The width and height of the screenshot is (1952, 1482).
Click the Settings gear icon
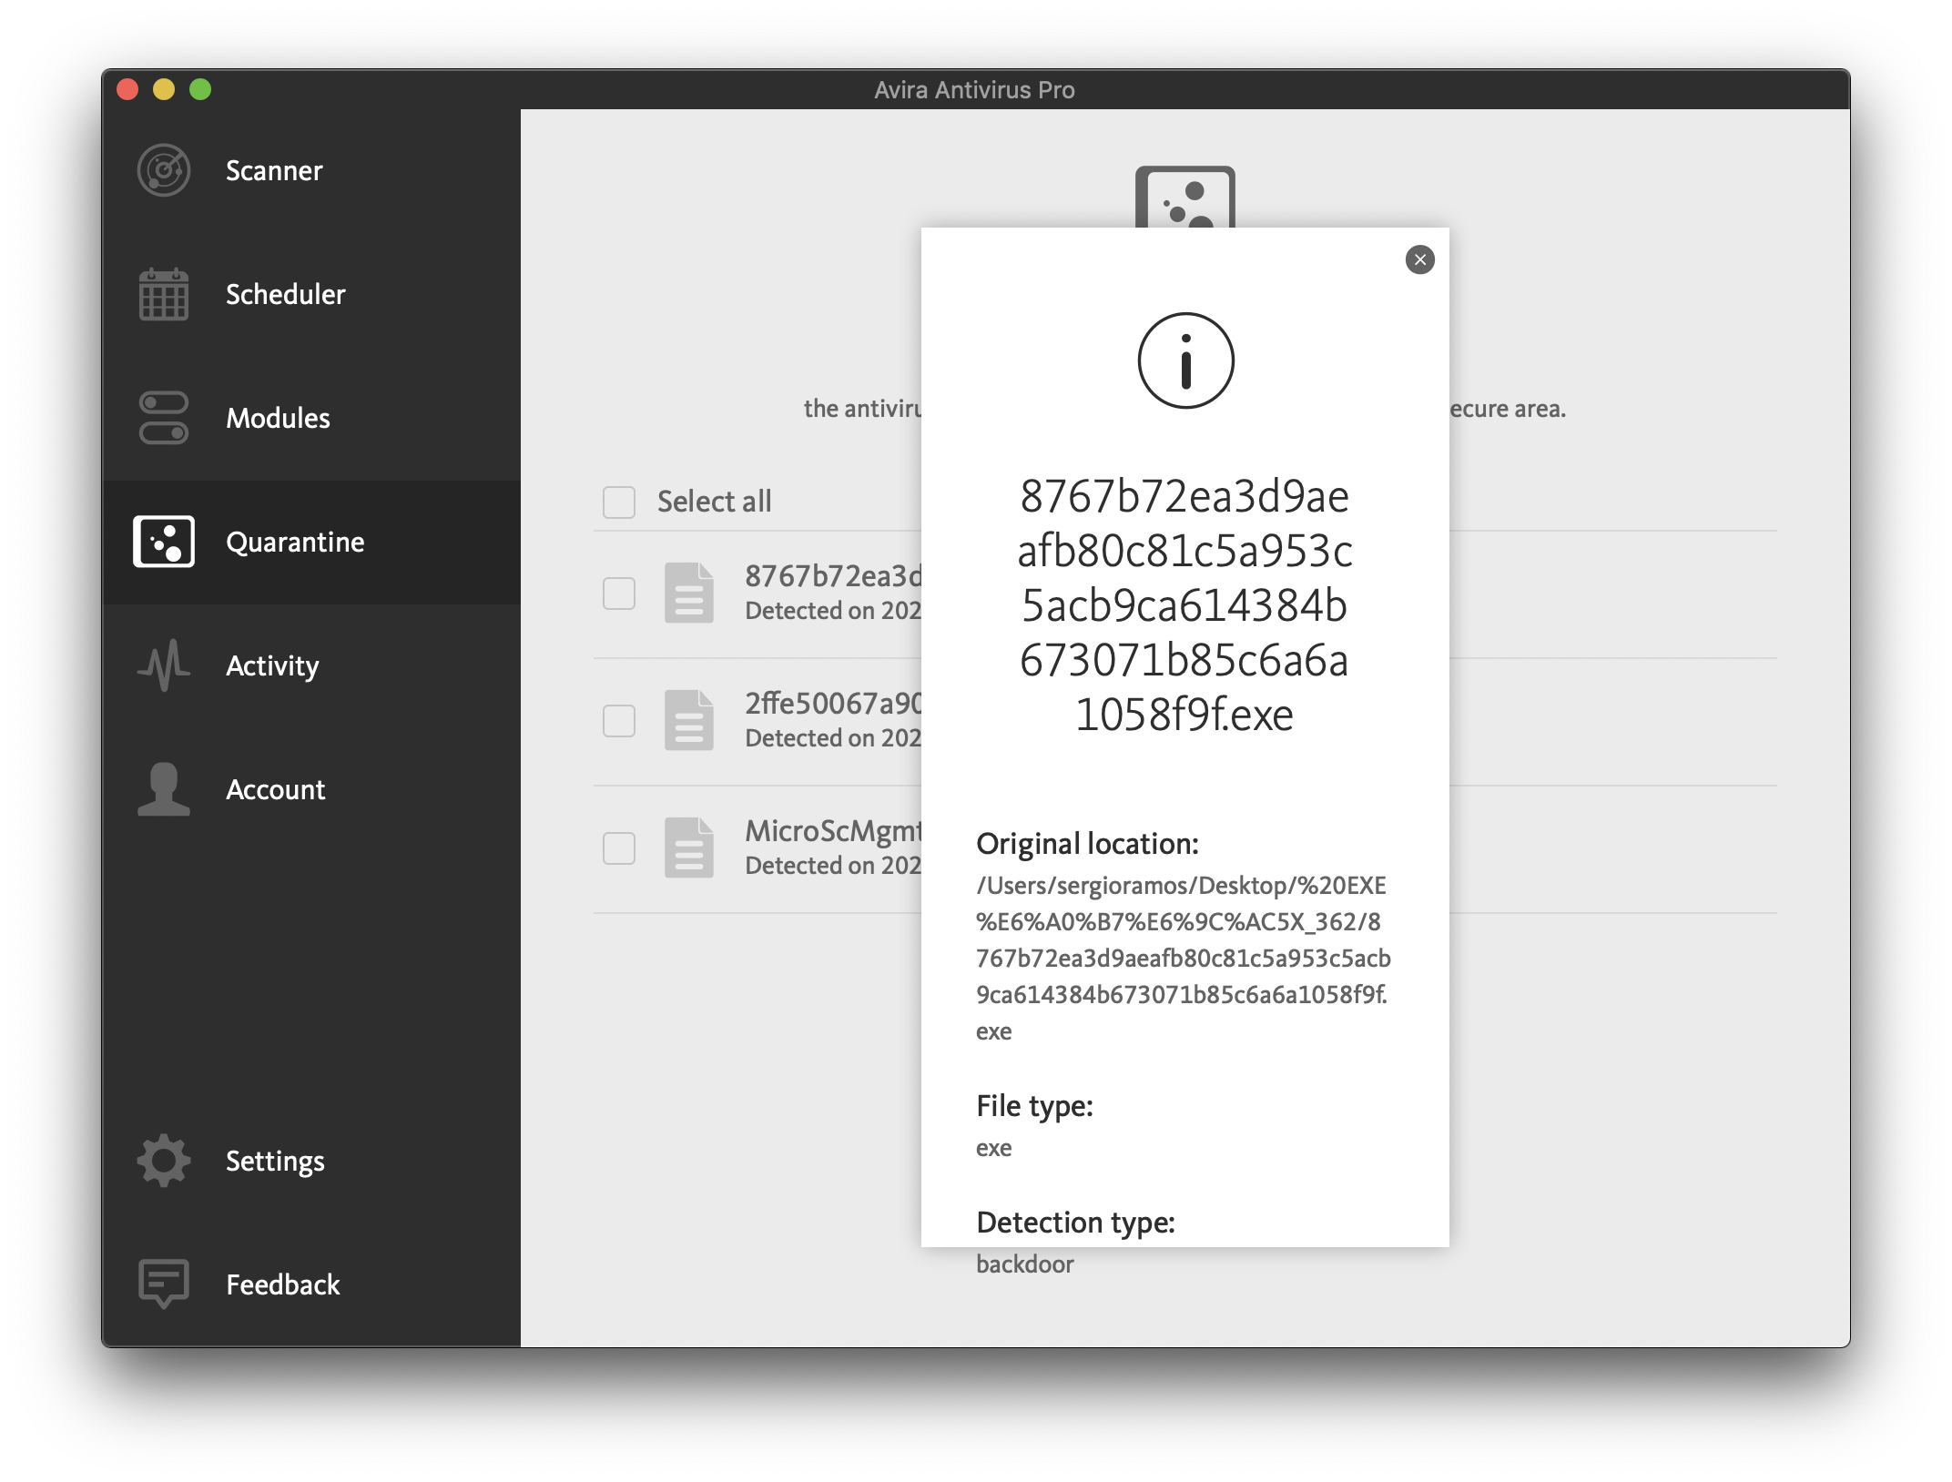[x=164, y=1161]
